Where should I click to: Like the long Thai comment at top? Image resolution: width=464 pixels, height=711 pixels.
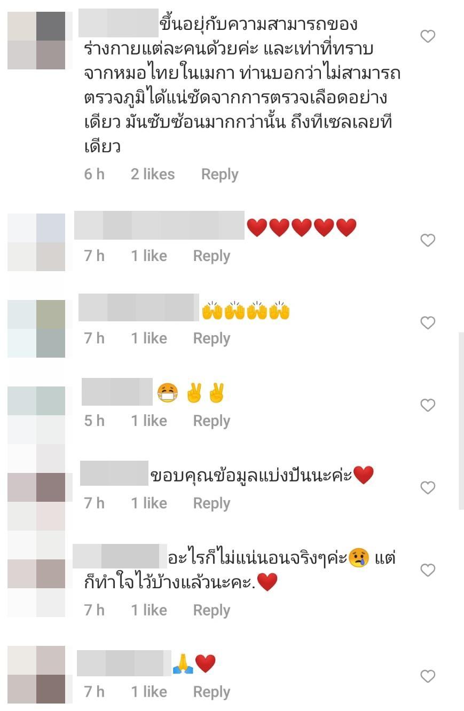[x=428, y=36]
